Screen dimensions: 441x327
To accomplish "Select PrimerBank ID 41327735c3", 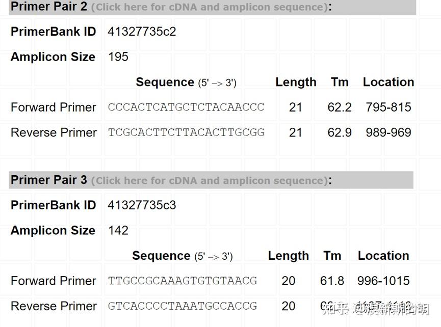I will (x=142, y=205).
